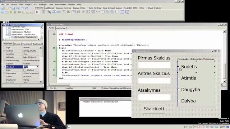The width and height of the screenshot is (230, 129).
Task: Click the LT language indicator in taskbar
Action: tap(185, 127)
